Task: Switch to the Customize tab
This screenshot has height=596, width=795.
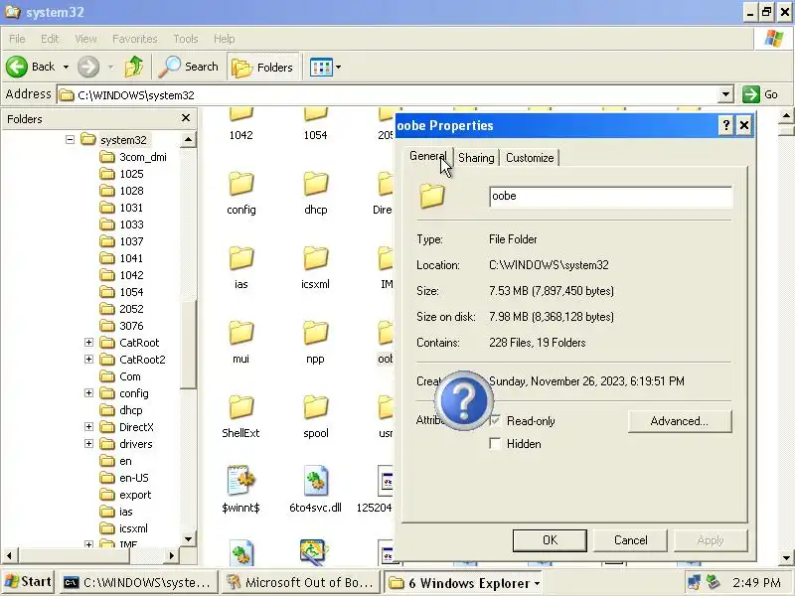Action: (530, 158)
